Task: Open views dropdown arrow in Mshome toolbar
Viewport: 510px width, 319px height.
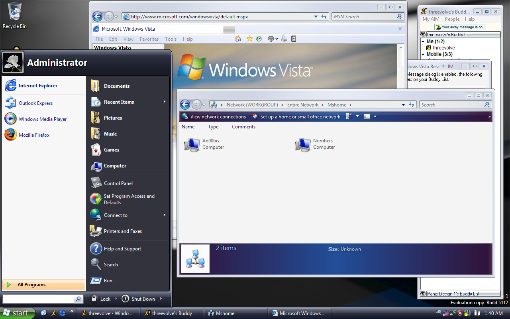Action: point(357,116)
